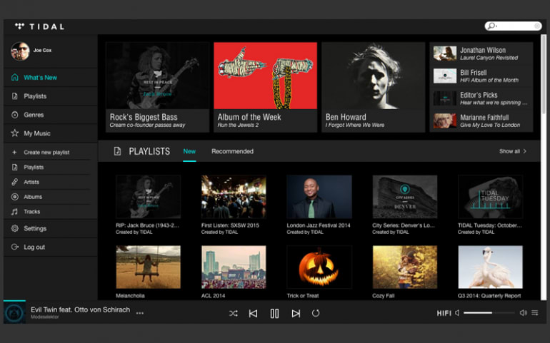Viewport: 550px width, 343px height.
Task: Click the search field
Action: tap(514, 26)
